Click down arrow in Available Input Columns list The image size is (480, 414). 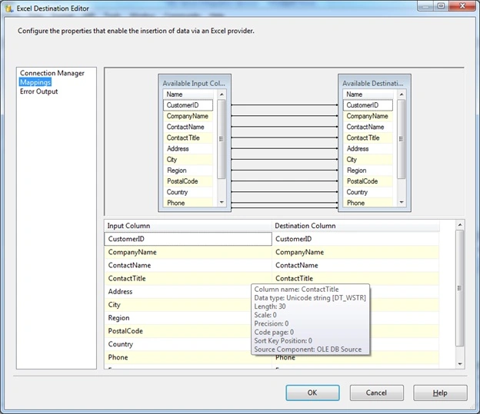coord(222,203)
